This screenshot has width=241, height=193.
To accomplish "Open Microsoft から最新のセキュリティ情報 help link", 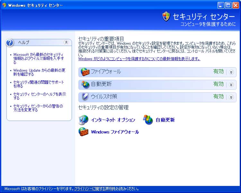I will coord(39,59).
